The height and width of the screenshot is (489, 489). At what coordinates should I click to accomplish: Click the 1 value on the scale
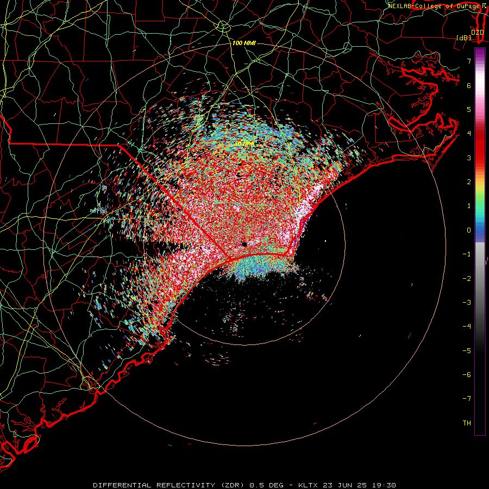click(x=469, y=206)
